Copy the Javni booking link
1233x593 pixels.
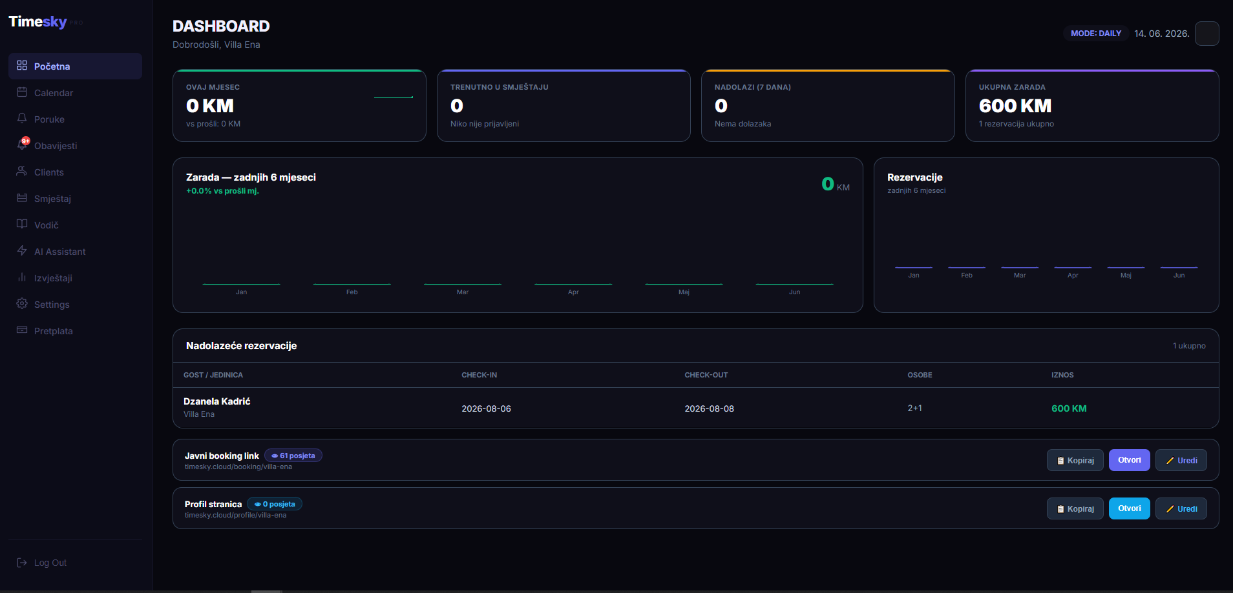[x=1075, y=460]
